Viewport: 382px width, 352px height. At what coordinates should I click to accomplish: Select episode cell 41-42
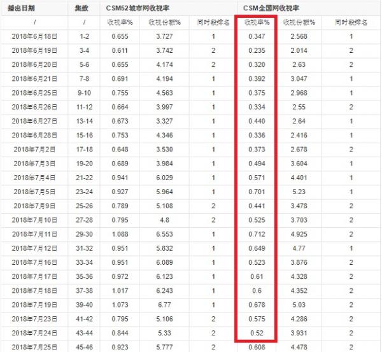[x=84, y=319]
